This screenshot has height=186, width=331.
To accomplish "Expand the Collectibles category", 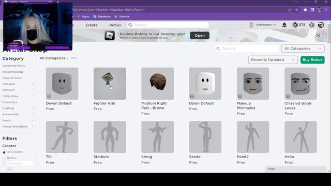I will (33, 96).
